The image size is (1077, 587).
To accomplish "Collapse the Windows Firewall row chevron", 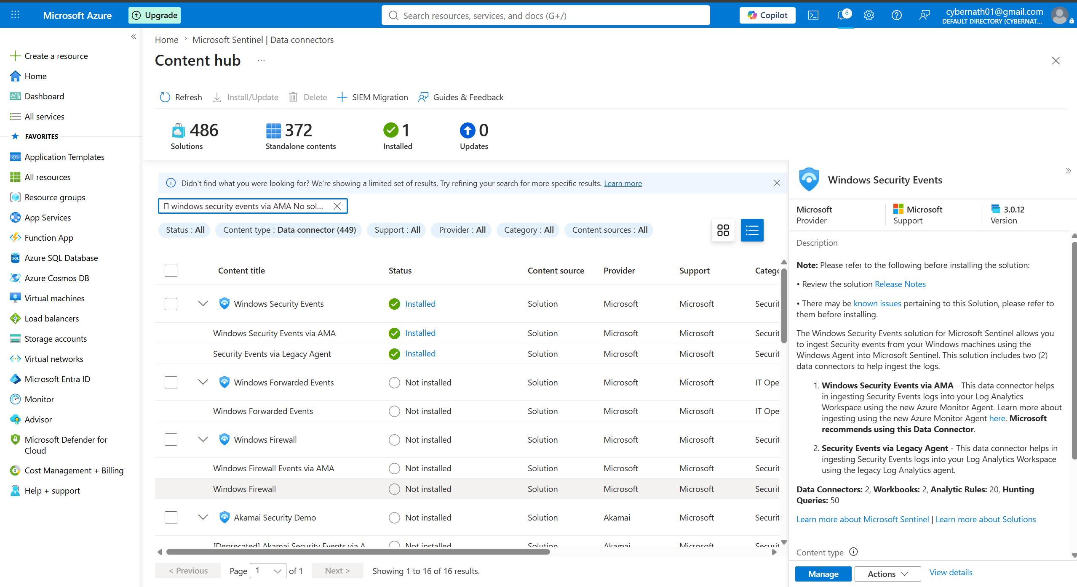I will pos(203,439).
